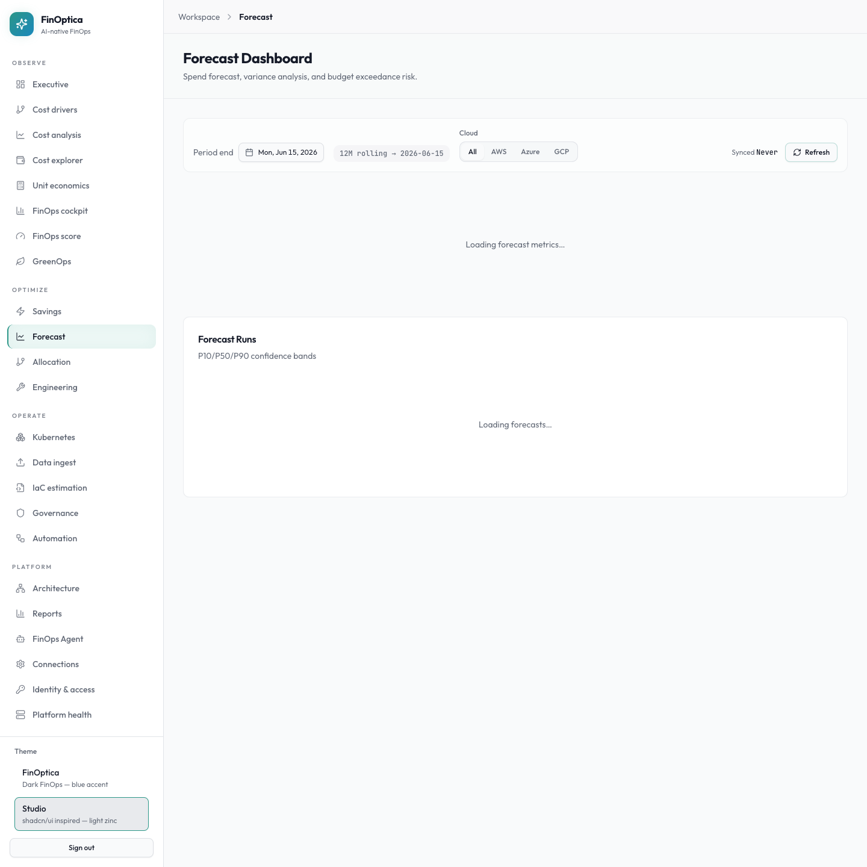Click the FinOptica sparkle logo icon
Viewport: 867px width, 867px height.
(22, 24)
